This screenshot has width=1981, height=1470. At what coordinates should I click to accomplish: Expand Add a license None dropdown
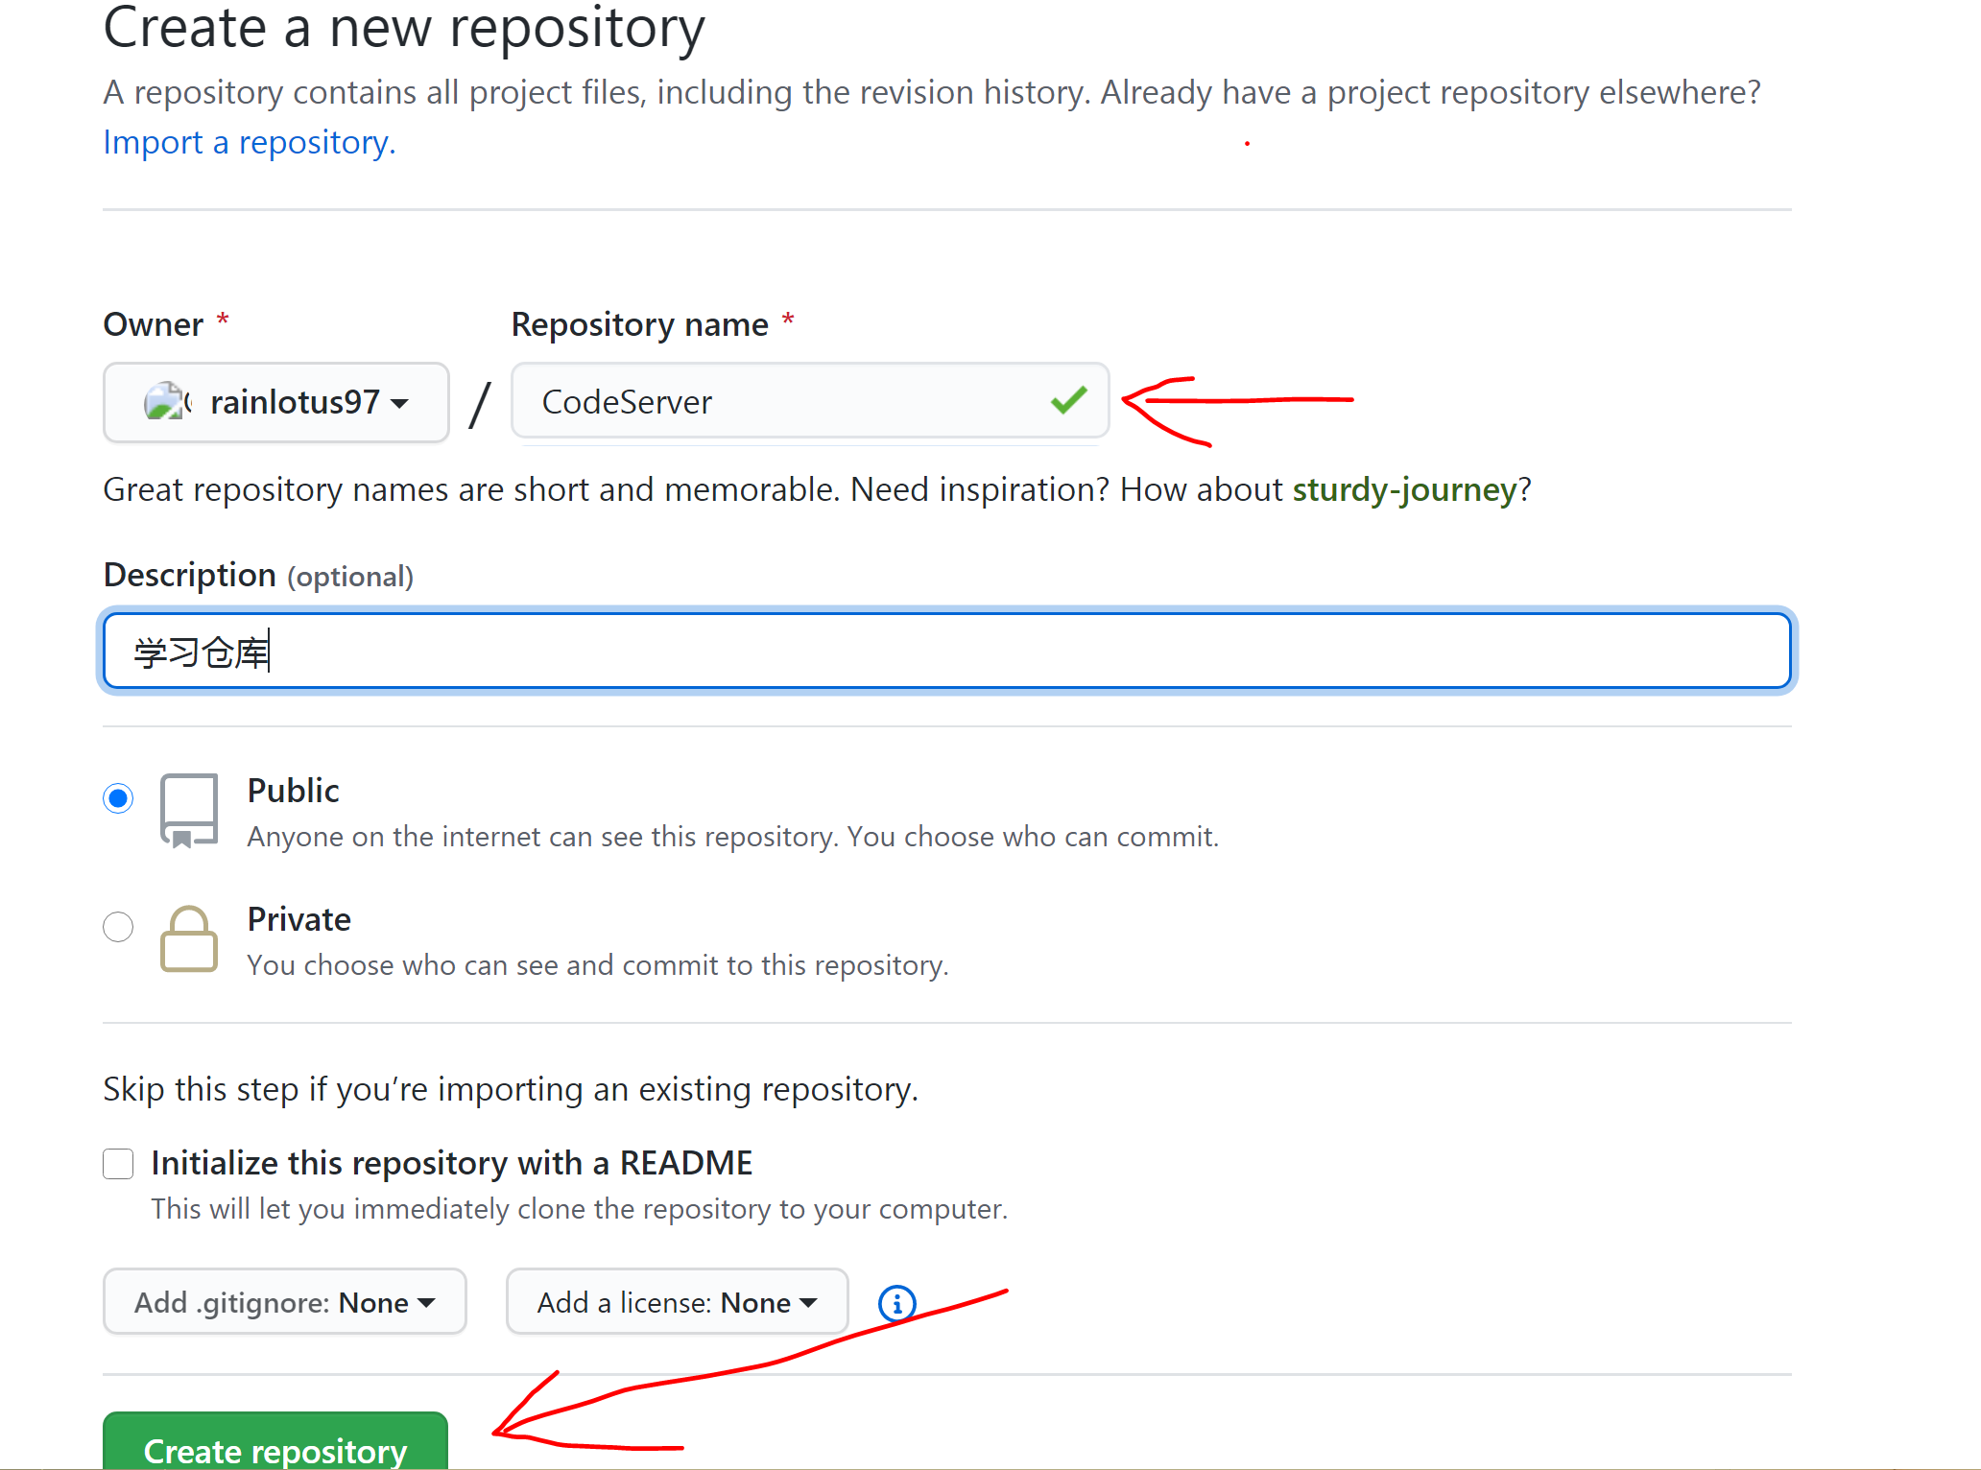(x=677, y=1302)
